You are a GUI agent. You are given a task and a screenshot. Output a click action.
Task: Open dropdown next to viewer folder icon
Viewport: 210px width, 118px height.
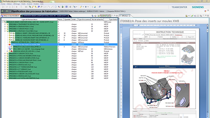(189, 16)
